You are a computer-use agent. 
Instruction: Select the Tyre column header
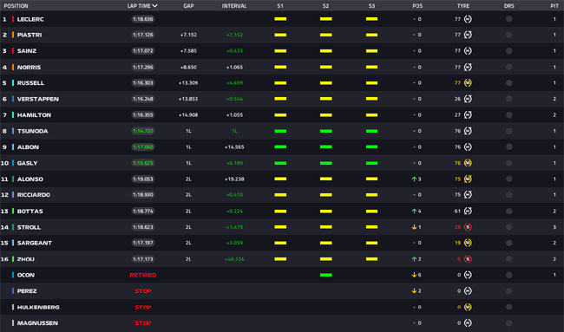click(463, 6)
